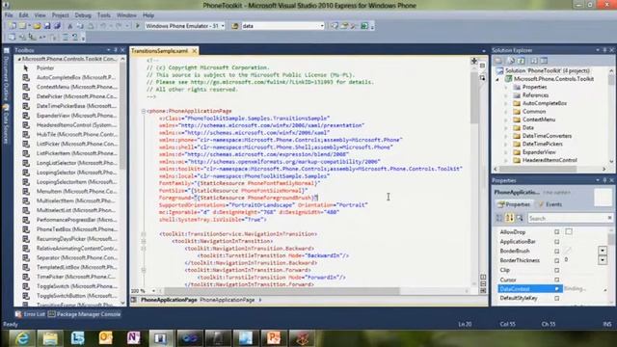Collapse the Toolbox toolkit controls group
Image resolution: width=617 pixels, height=347 pixels.
tap(19, 59)
